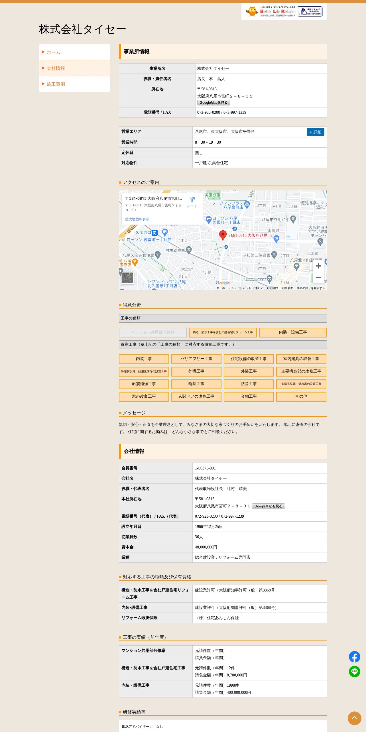Image resolution: width=366 pixels, height=732 pixels.
Task: Zoom in on the map with plus
Action: [x=318, y=266]
